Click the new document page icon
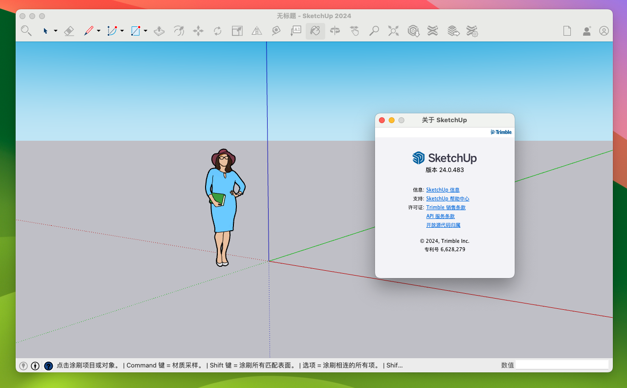 (567, 31)
